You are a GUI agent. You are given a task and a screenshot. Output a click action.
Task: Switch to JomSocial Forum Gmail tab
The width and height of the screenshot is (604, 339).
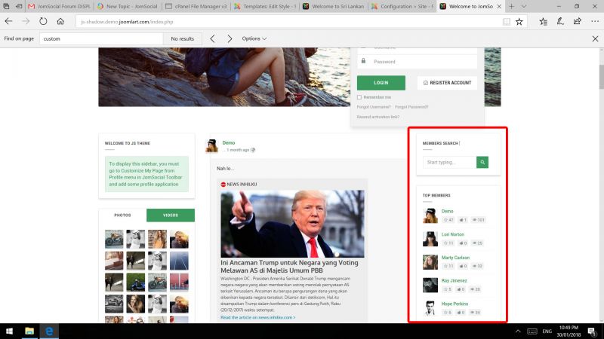coord(59,6)
